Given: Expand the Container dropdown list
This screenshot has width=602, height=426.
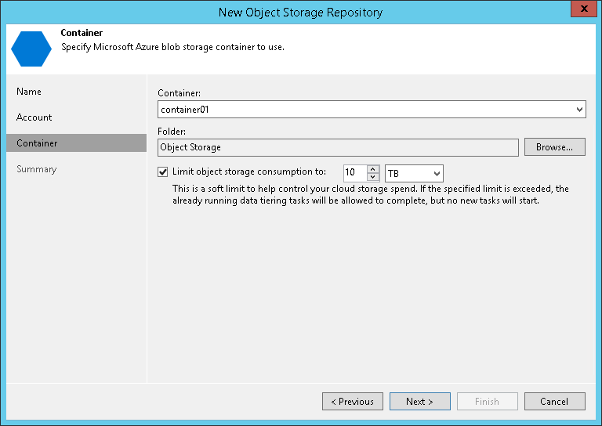Looking at the screenshot, I should point(579,110).
